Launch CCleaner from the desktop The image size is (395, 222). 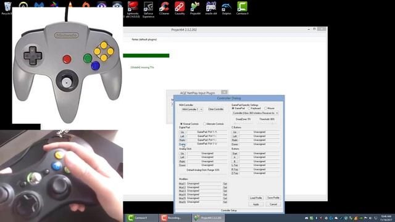[164, 8]
